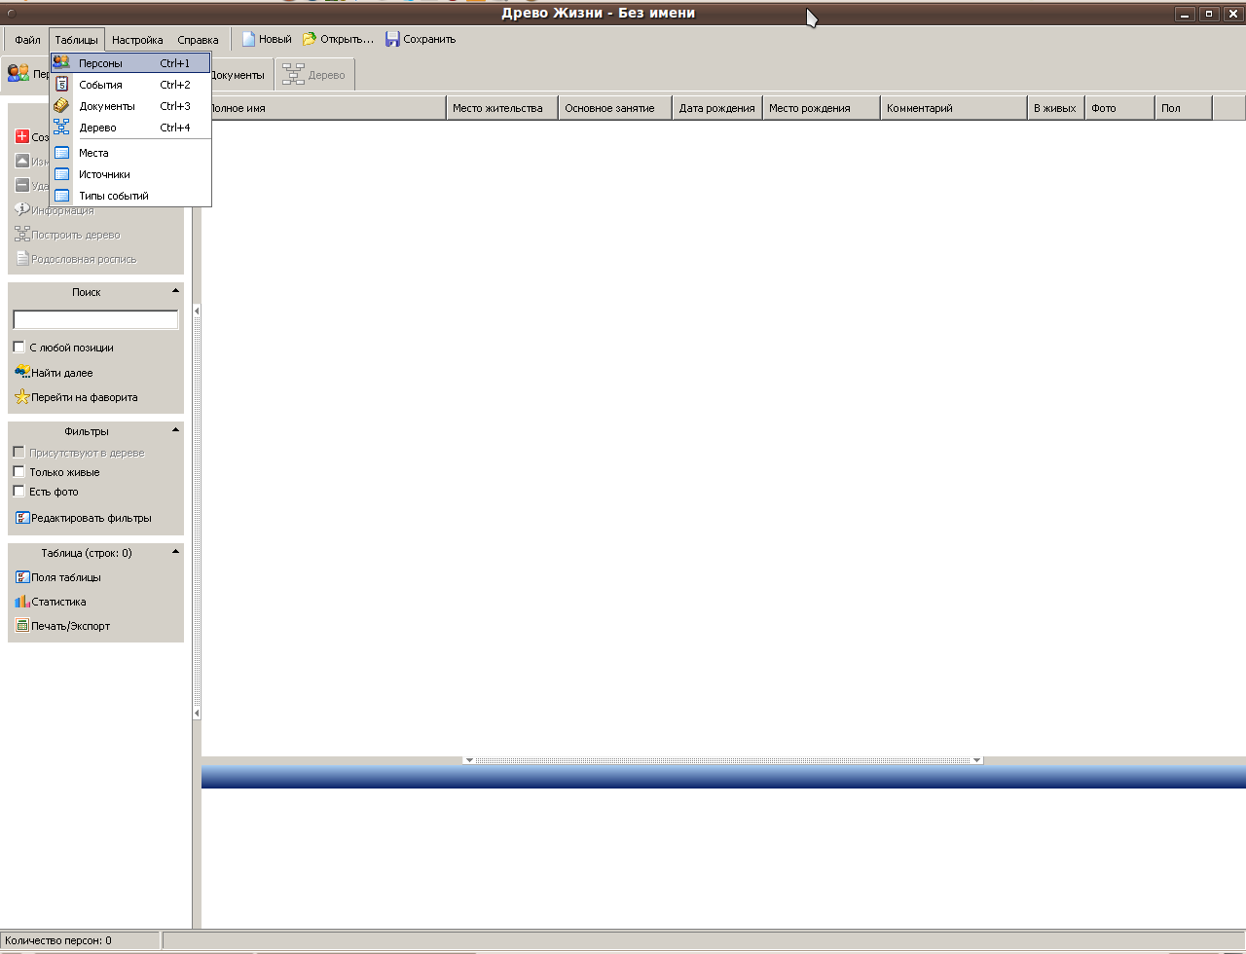
Task: Click the Открыть folder icon in toolbar
Action: coord(310,39)
